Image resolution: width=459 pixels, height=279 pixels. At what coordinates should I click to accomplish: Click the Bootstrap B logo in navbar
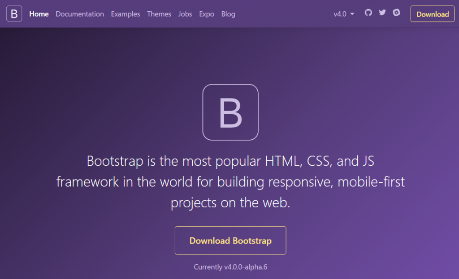14,14
